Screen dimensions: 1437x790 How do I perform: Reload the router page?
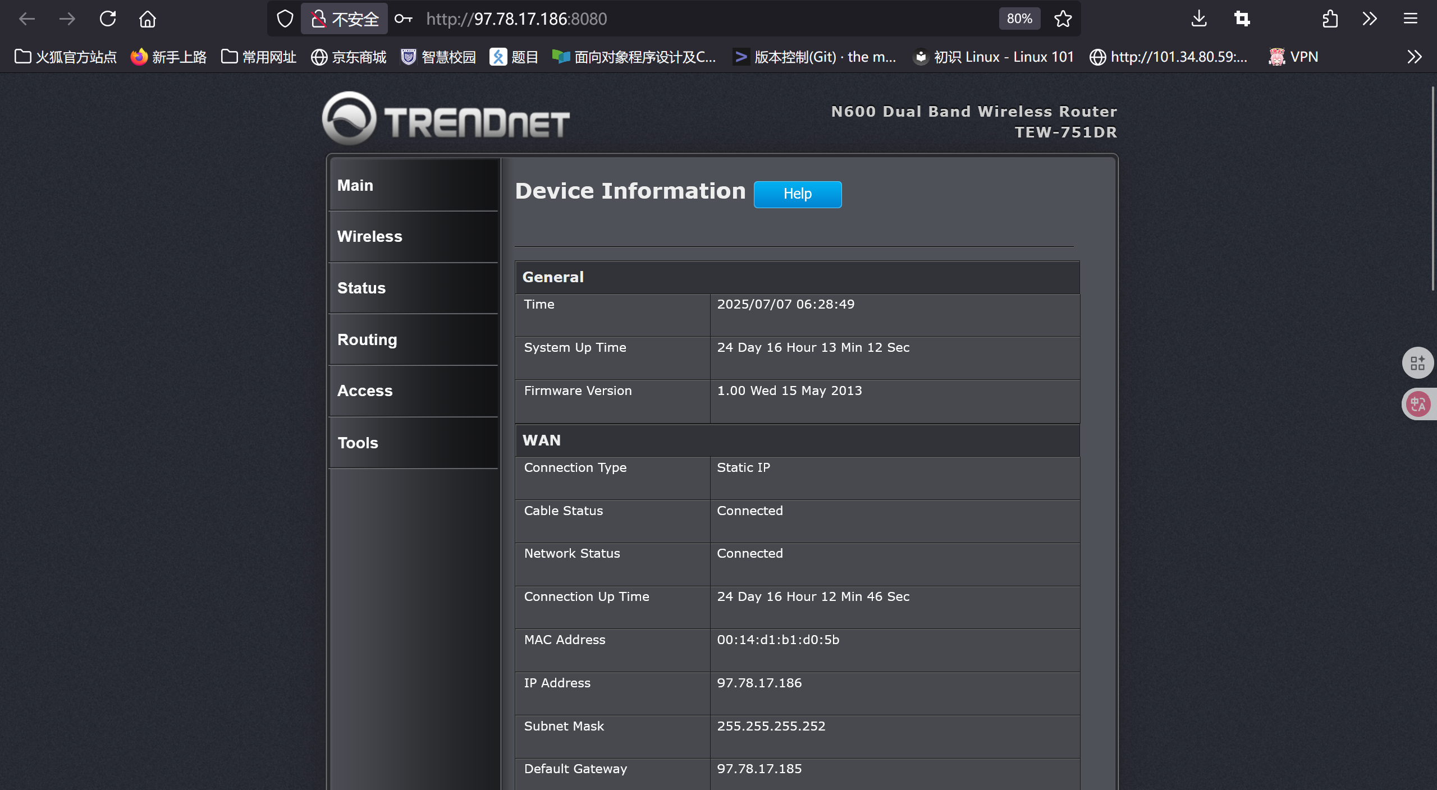pos(108,19)
